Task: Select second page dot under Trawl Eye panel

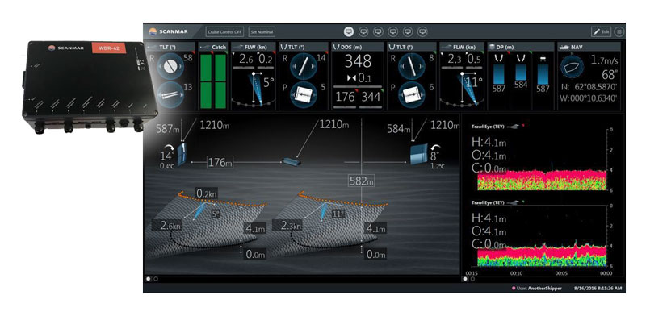Action: point(472,279)
